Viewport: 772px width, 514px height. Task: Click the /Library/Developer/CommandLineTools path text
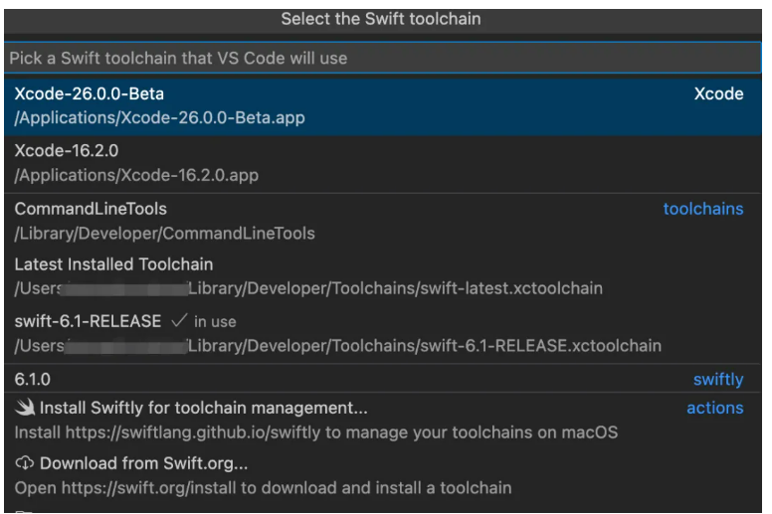[x=164, y=234]
